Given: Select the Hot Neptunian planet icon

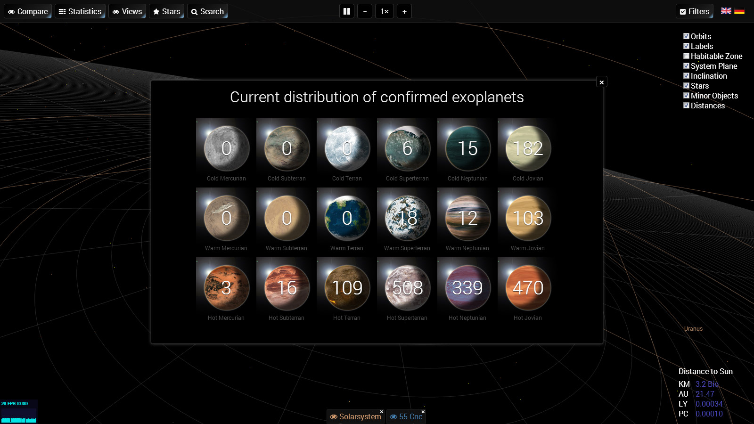Looking at the screenshot, I should tap(467, 287).
